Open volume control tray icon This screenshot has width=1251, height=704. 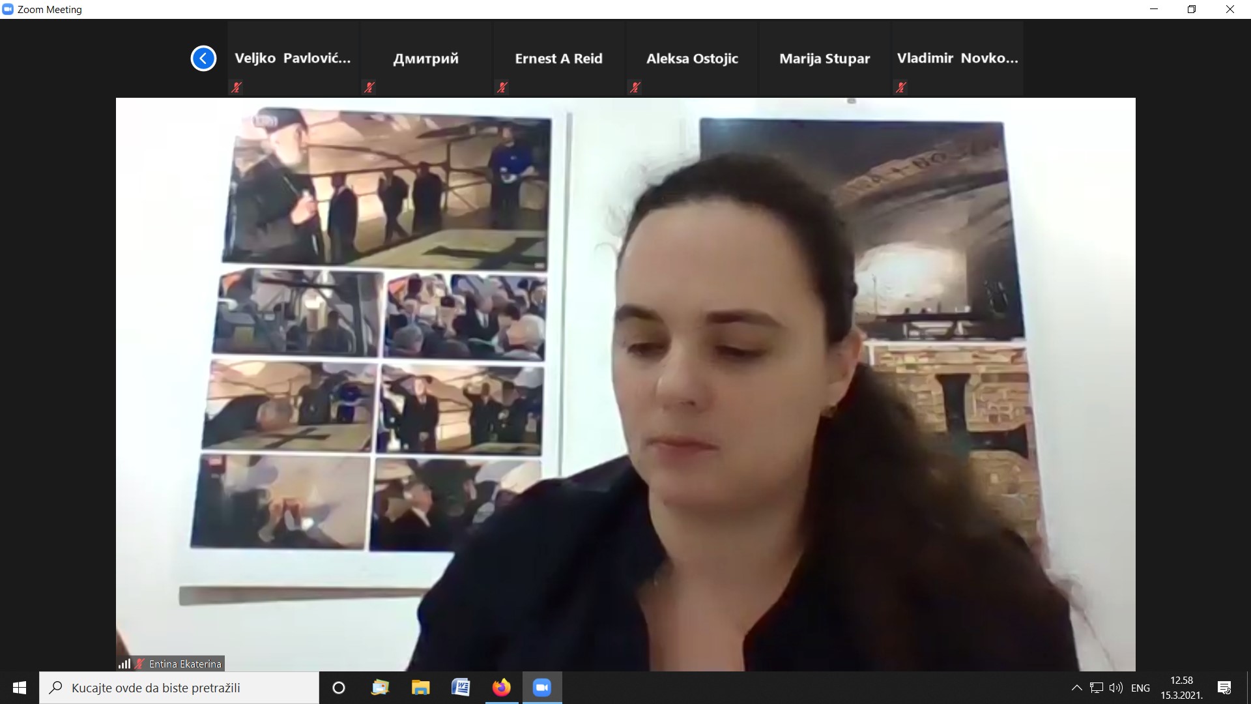(x=1116, y=688)
